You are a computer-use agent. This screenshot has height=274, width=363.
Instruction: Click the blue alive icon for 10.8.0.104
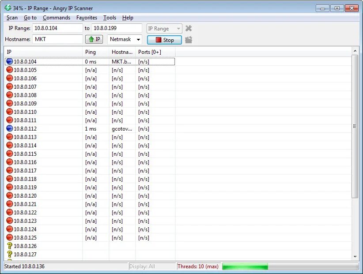[9, 61]
